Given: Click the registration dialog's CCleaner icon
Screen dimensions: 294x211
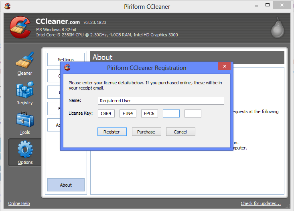Looking at the screenshot, I should 67,68.
